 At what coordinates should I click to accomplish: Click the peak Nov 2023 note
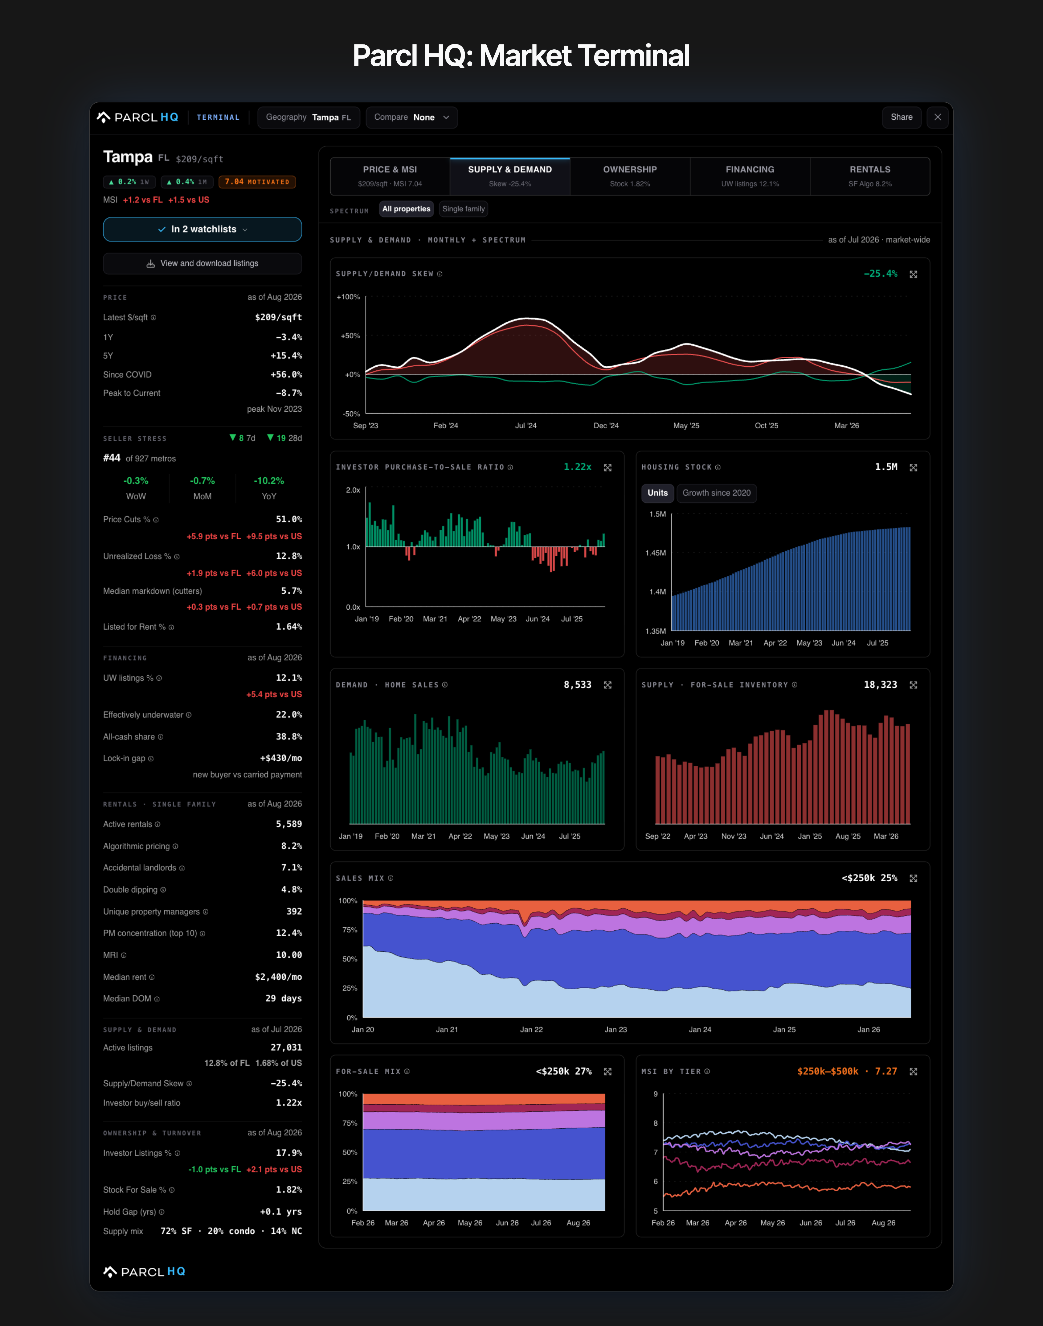pos(274,410)
